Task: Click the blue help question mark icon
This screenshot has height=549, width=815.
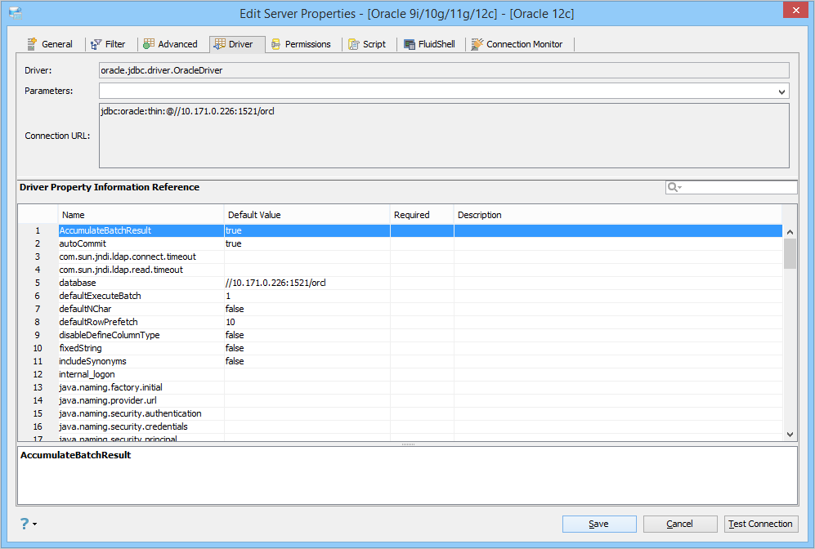Action: click(x=25, y=524)
